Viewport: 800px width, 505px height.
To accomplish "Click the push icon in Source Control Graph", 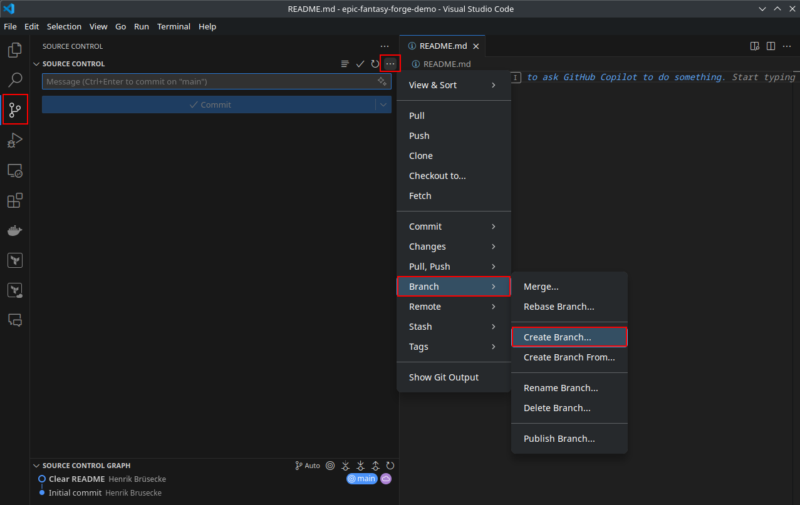I will [375, 466].
